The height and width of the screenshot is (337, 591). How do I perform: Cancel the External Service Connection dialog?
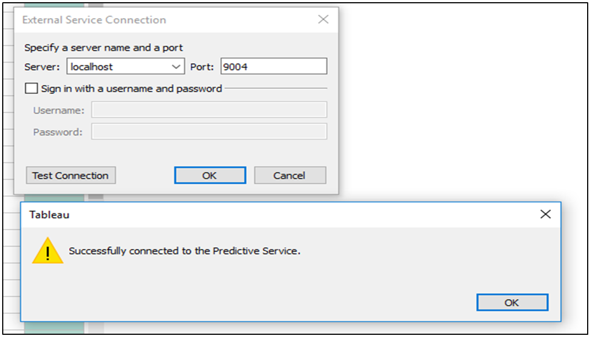pos(290,176)
